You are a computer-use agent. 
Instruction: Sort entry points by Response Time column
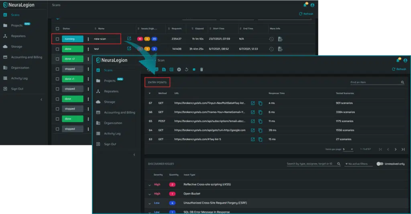click(277, 94)
